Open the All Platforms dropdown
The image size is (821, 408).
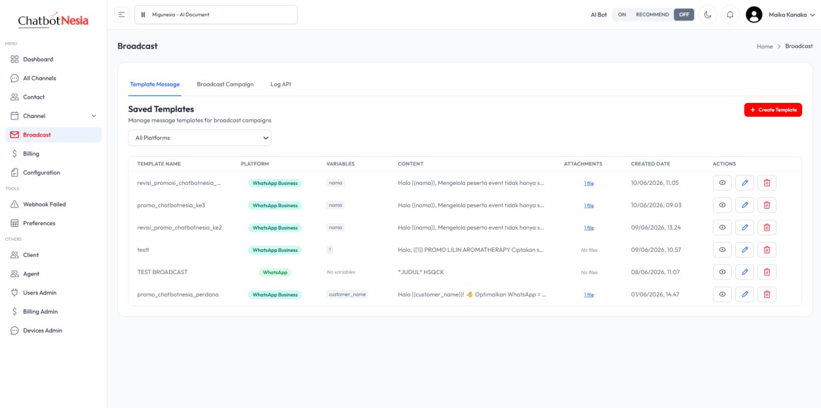[199, 138]
